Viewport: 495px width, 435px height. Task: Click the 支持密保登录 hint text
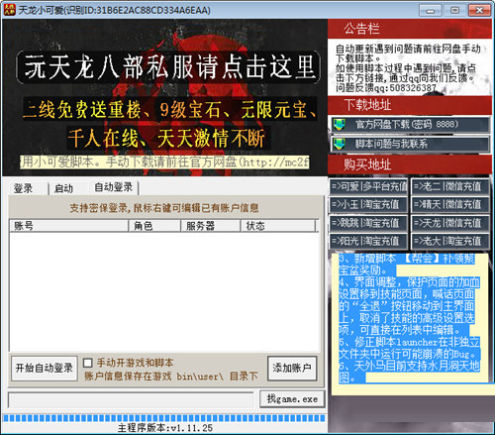tap(164, 208)
